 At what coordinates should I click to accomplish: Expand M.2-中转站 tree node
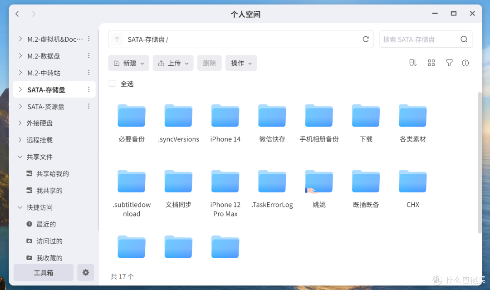click(20, 73)
